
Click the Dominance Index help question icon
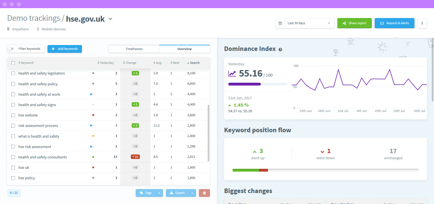click(280, 49)
